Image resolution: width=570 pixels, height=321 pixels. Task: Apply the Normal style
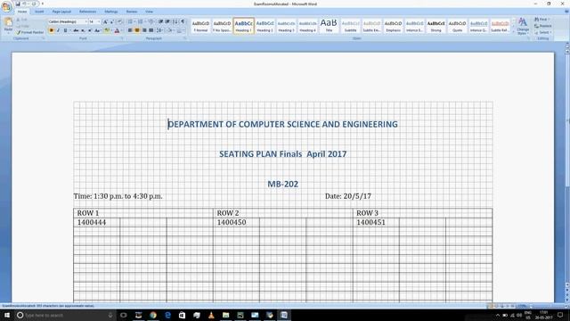pos(200,26)
